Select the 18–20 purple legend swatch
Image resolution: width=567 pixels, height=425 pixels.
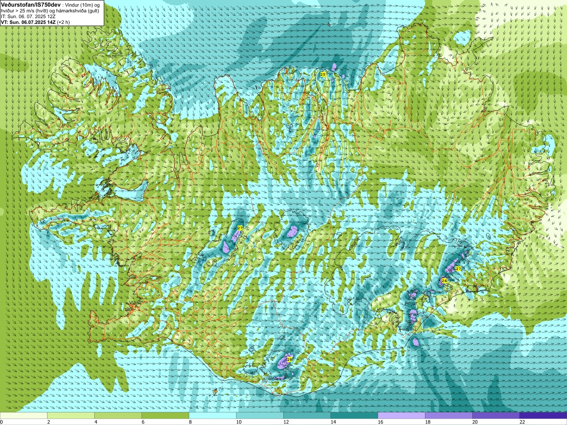pyautogui.click(x=449, y=416)
